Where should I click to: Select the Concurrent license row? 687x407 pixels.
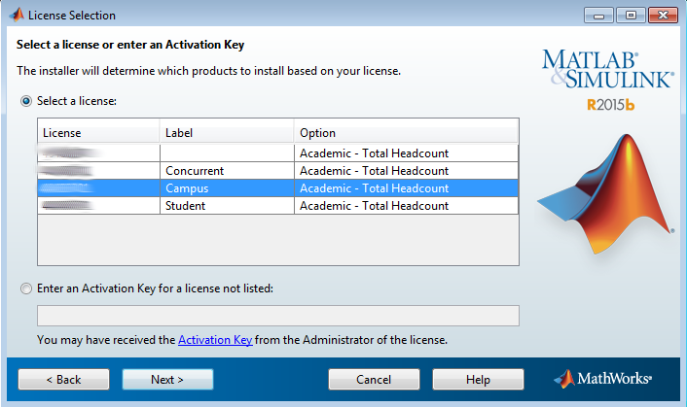(277, 171)
